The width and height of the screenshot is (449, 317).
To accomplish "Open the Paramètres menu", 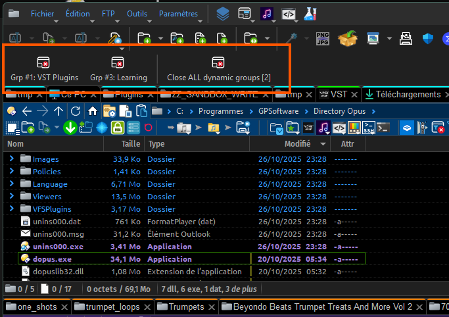I will coord(178,13).
